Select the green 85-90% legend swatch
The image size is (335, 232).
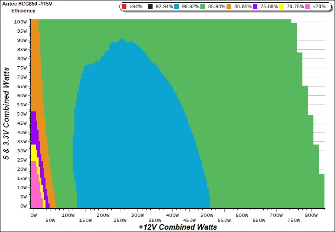click(x=202, y=7)
